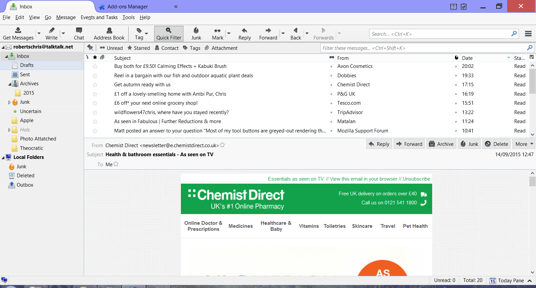Toggle the Starred quick filter
The height and width of the screenshot is (288, 536).
pos(139,48)
